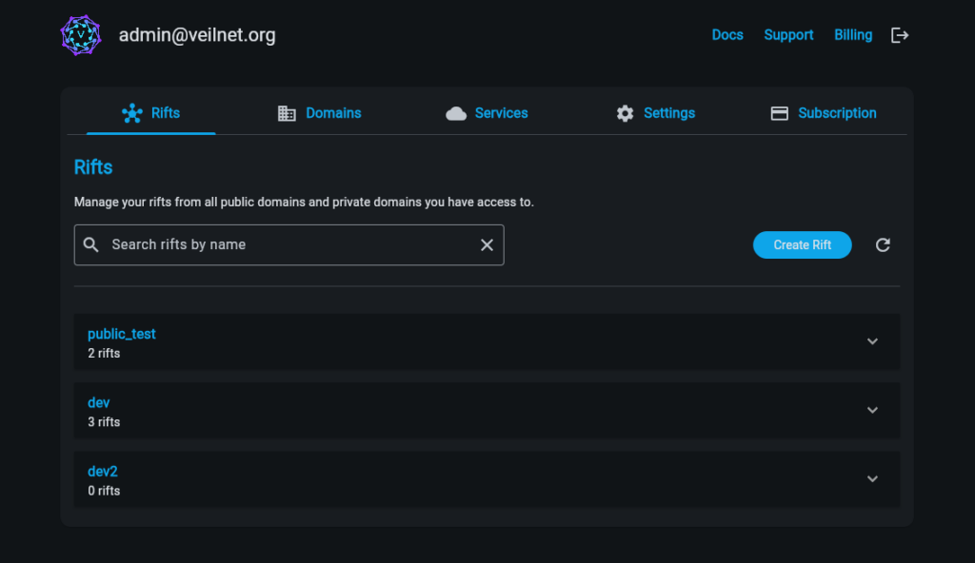This screenshot has height=563, width=975.
Task: Open the Billing link
Action: (x=853, y=35)
